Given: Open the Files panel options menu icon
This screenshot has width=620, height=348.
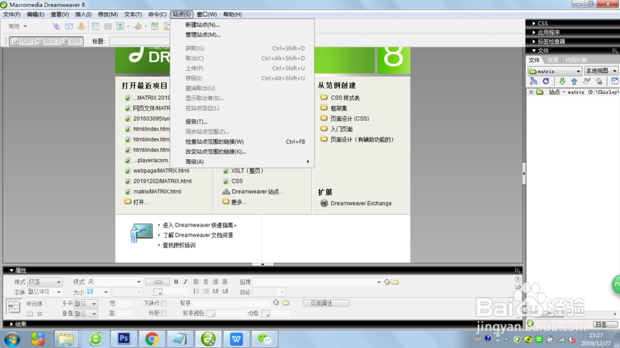Looking at the screenshot, I should click(x=615, y=51).
